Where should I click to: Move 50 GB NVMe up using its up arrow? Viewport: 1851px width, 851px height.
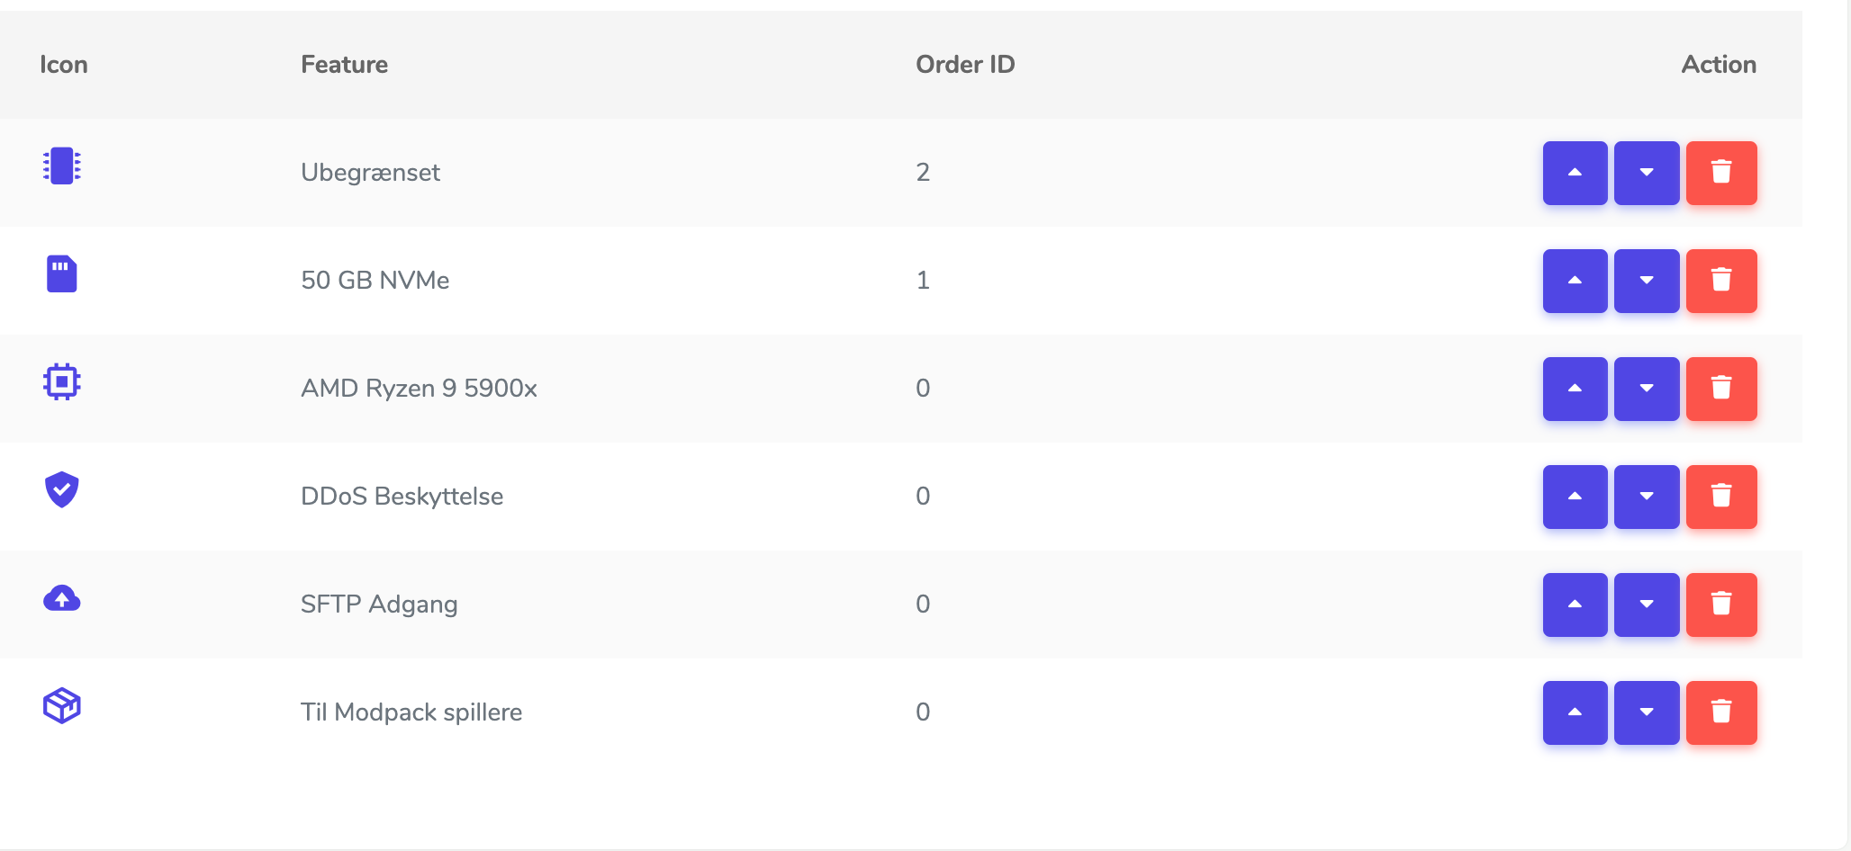(1574, 281)
